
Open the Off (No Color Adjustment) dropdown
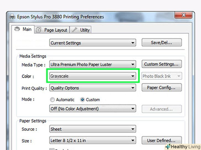pos(92,109)
